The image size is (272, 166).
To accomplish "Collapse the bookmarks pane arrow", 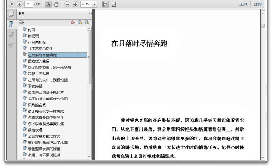I will (x=90, y=14).
